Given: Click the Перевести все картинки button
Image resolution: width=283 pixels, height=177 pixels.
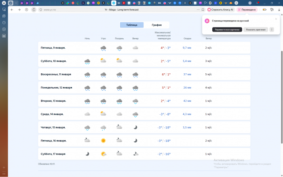Looking at the screenshot, I should coord(227,30).
